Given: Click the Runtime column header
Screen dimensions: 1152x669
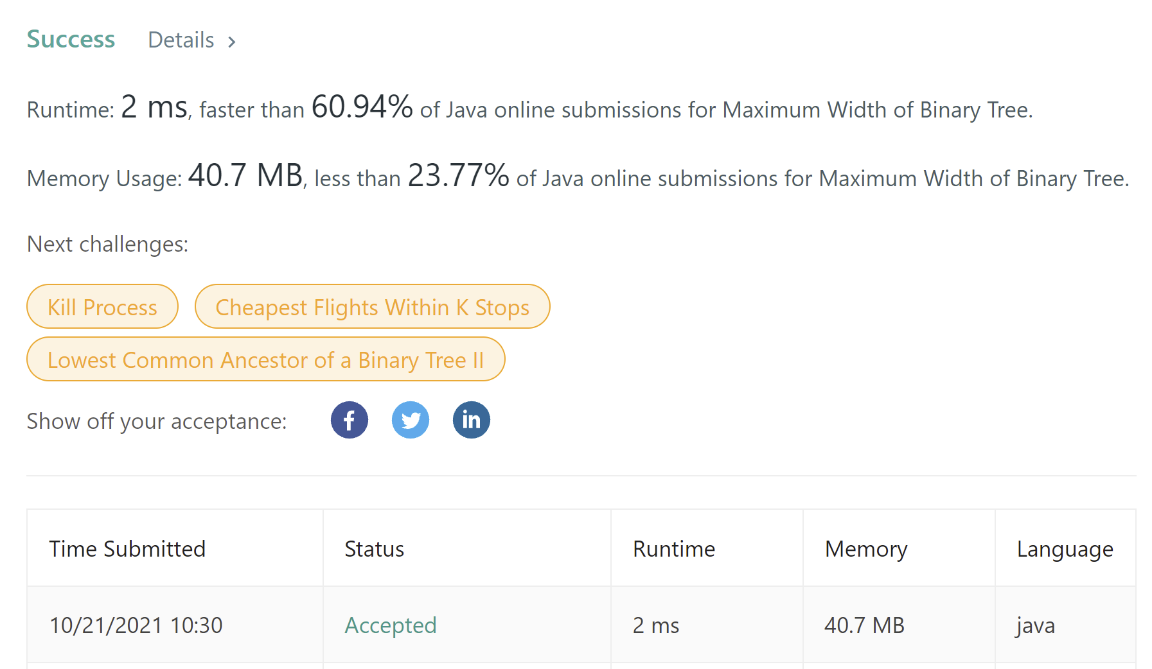Looking at the screenshot, I should tap(673, 549).
